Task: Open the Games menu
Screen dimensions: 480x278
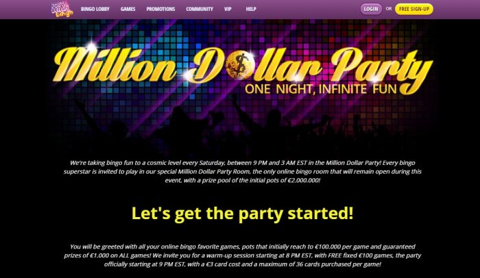Action: coord(128,9)
